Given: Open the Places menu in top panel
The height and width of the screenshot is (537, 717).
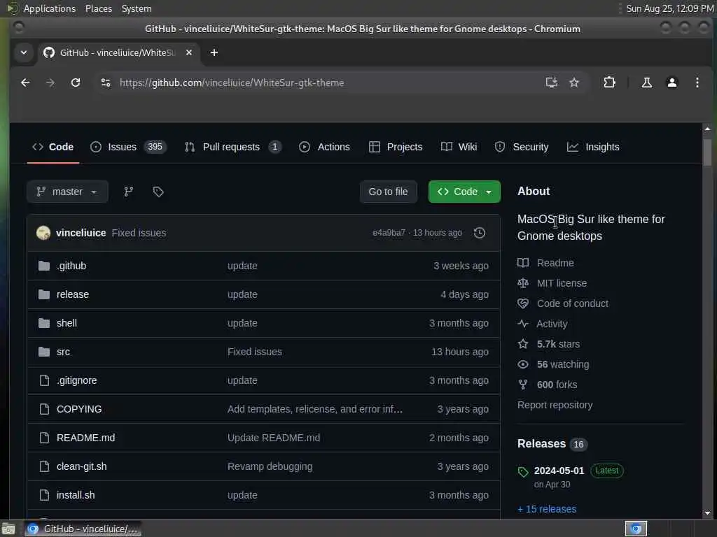Looking at the screenshot, I should 98,8.
